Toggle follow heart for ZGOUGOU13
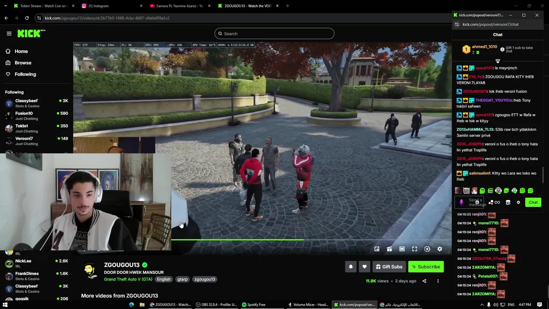The image size is (549, 309). point(365,267)
